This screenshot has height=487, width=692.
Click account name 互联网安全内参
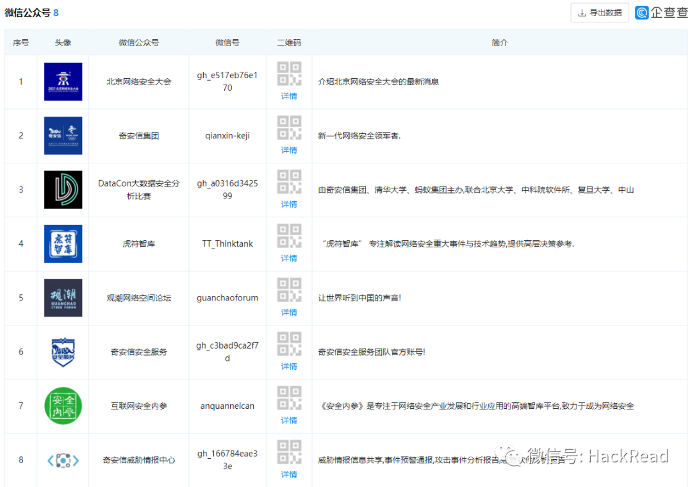pos(138,406)
